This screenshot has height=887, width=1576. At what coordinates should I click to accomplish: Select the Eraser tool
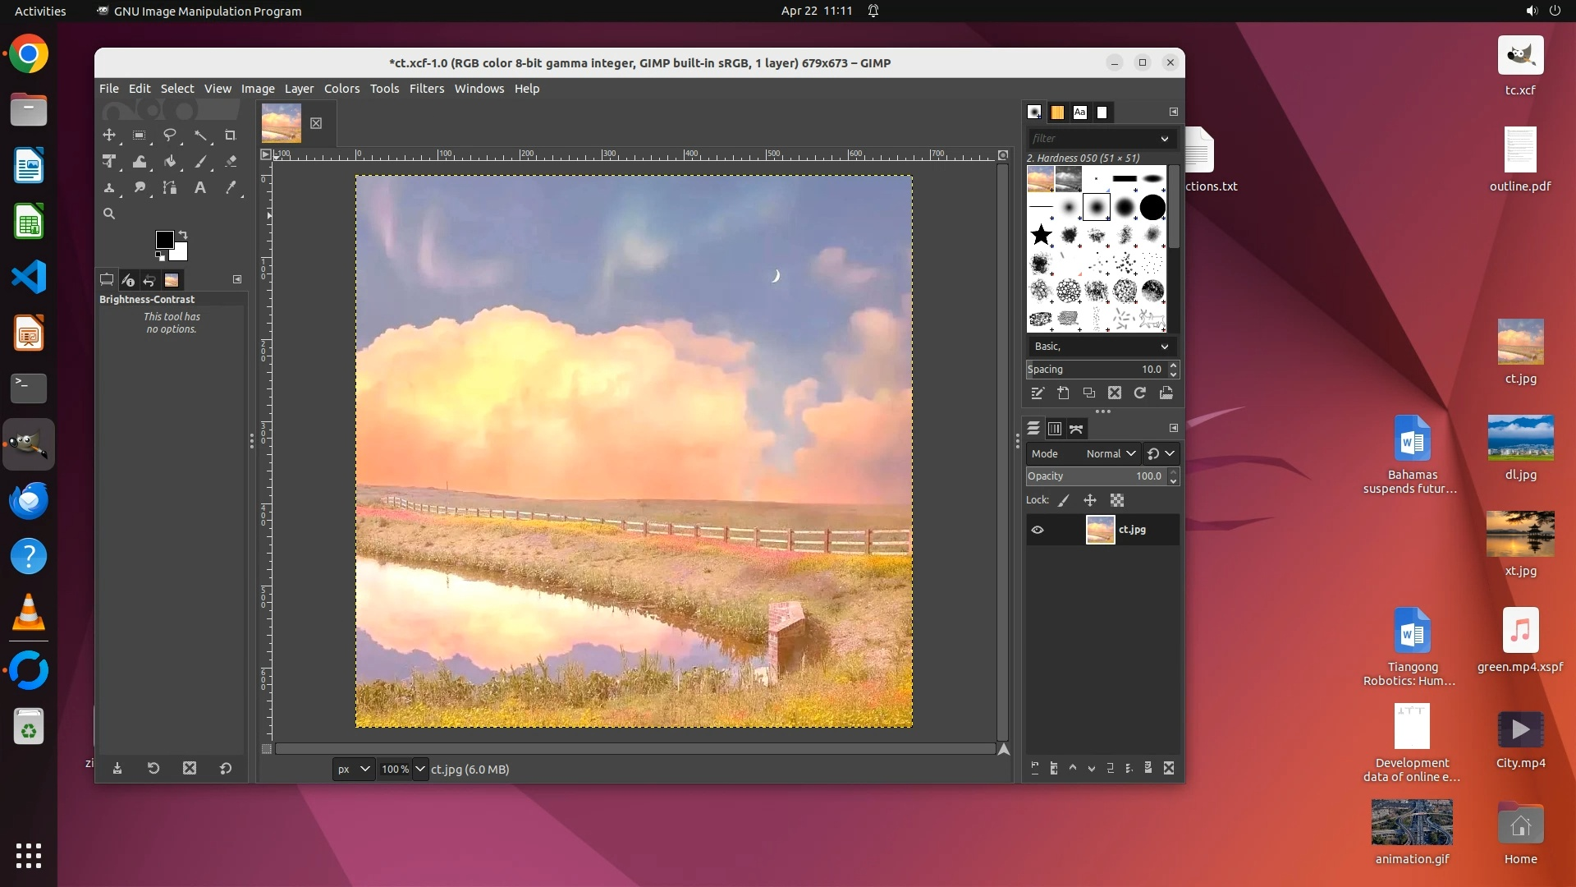(231, 162)
